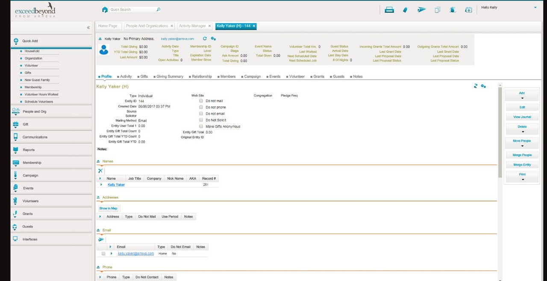The image size is (547, 281).
Task: Open the tag icon in the top toolbar
Action: [x=405, y=9]
